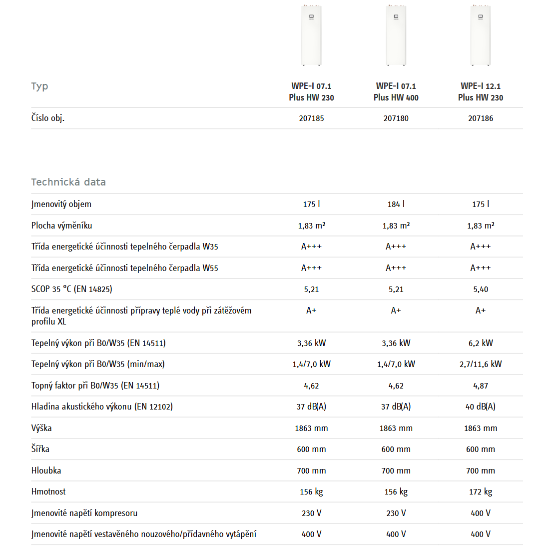Click the SCOP 35 °C (EN 14825) label
Viewport: 552px width, 550px height.
click(71, 289)
